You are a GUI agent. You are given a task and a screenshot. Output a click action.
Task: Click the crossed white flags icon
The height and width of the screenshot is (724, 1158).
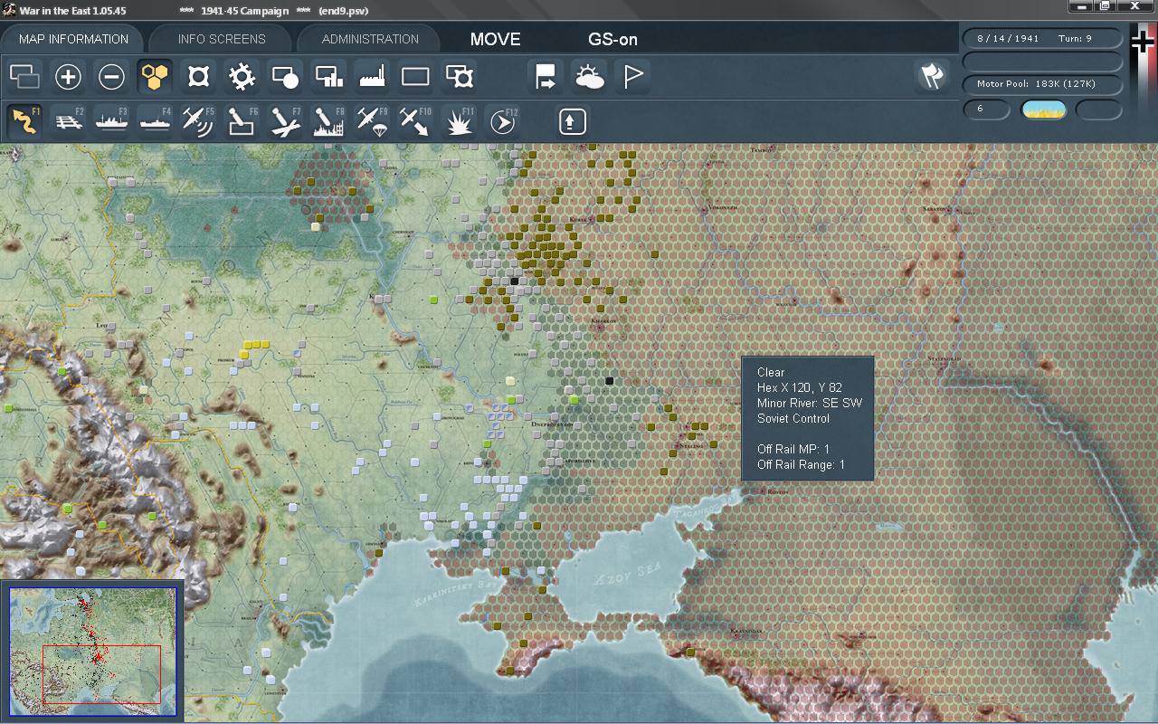(x=932, y=77)
